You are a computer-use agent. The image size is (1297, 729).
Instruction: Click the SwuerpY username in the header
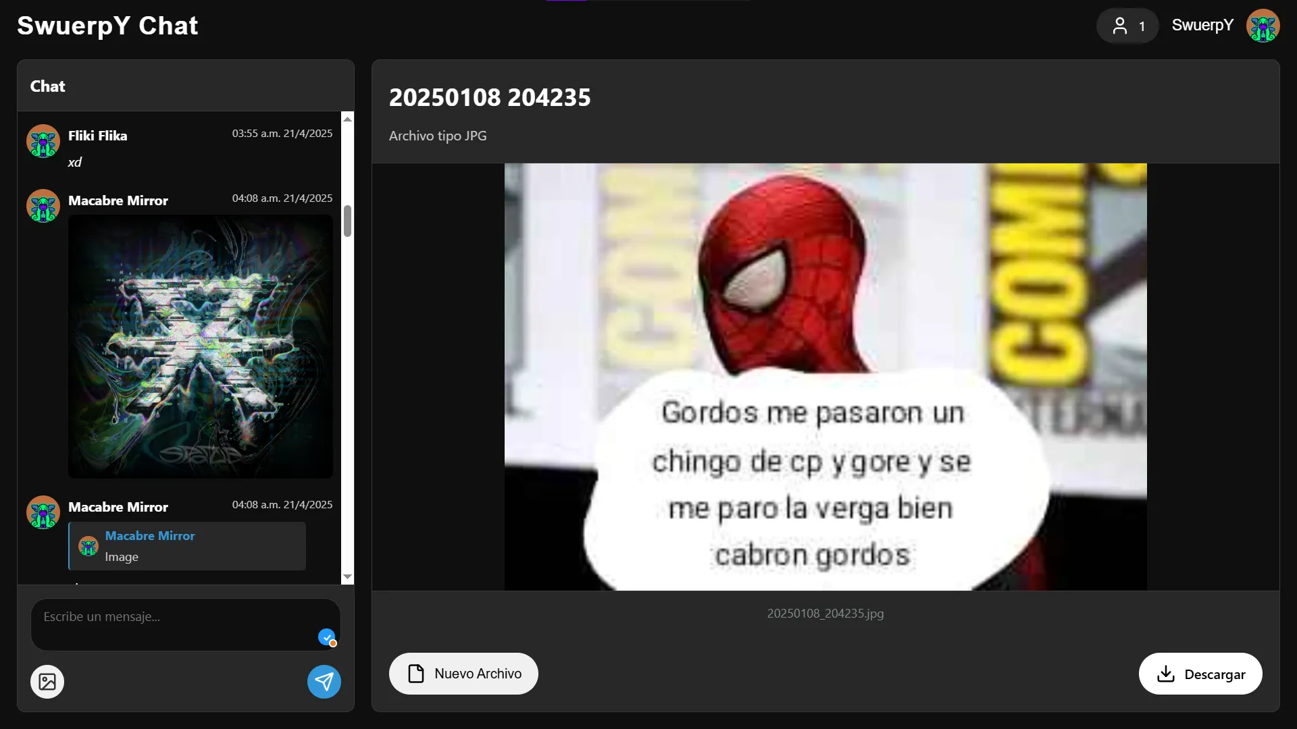[x=1202, y=26]
